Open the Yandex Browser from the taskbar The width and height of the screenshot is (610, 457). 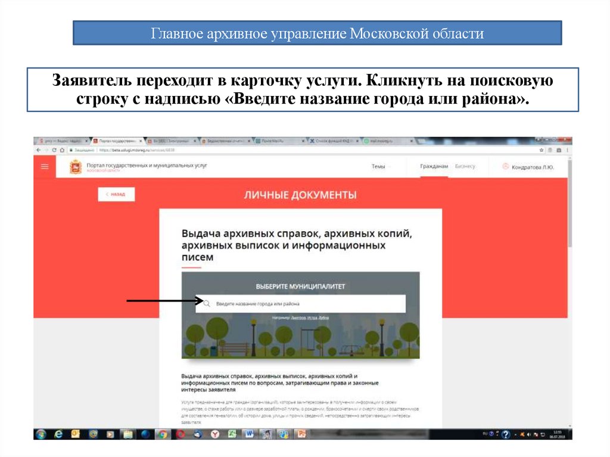(x=214, y=434)
